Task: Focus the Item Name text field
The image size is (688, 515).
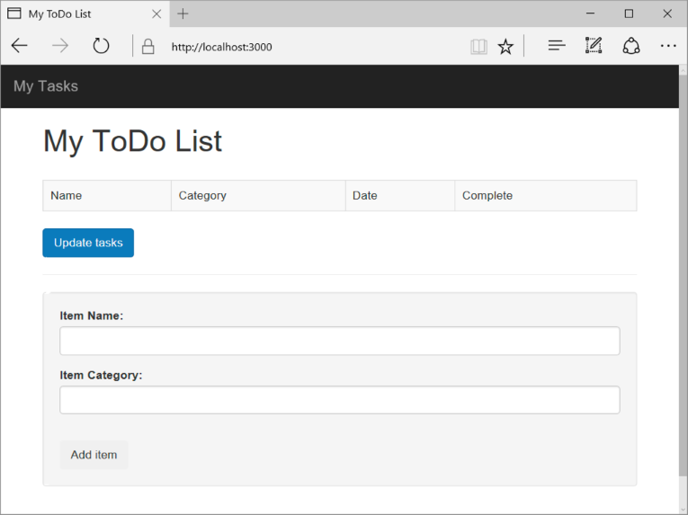Action: pyautogui.click(x=339, y=341)
